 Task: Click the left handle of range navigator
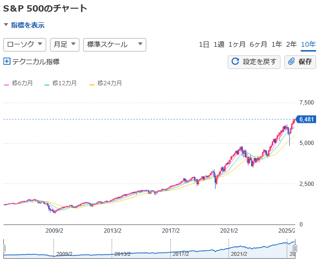pos(4,249)
